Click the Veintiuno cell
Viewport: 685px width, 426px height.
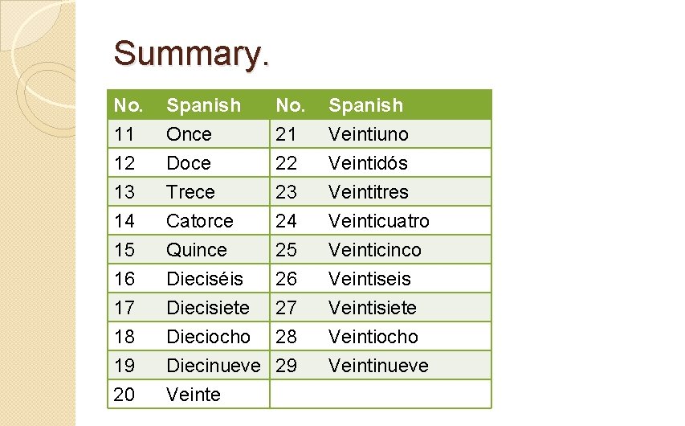(x=369, y=134)
